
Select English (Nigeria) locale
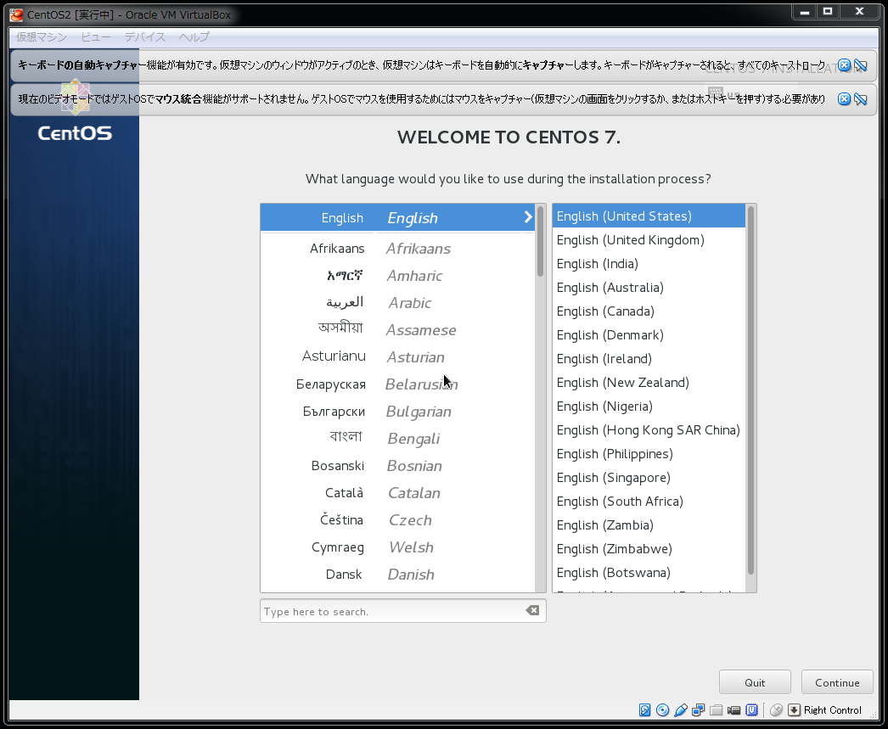coord(649,407)
